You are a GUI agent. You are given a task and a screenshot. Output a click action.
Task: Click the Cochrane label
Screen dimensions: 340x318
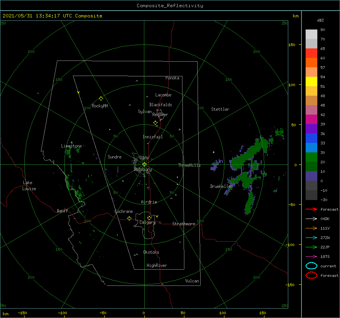tap(124, 211)
